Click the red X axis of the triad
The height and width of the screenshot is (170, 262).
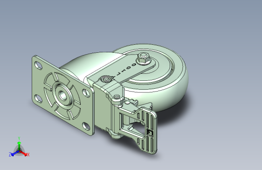24,153
